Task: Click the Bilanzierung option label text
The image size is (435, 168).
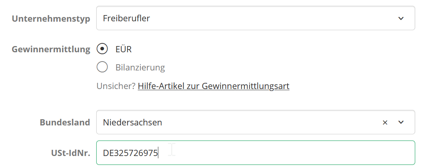Action: [x=140, y=67]
